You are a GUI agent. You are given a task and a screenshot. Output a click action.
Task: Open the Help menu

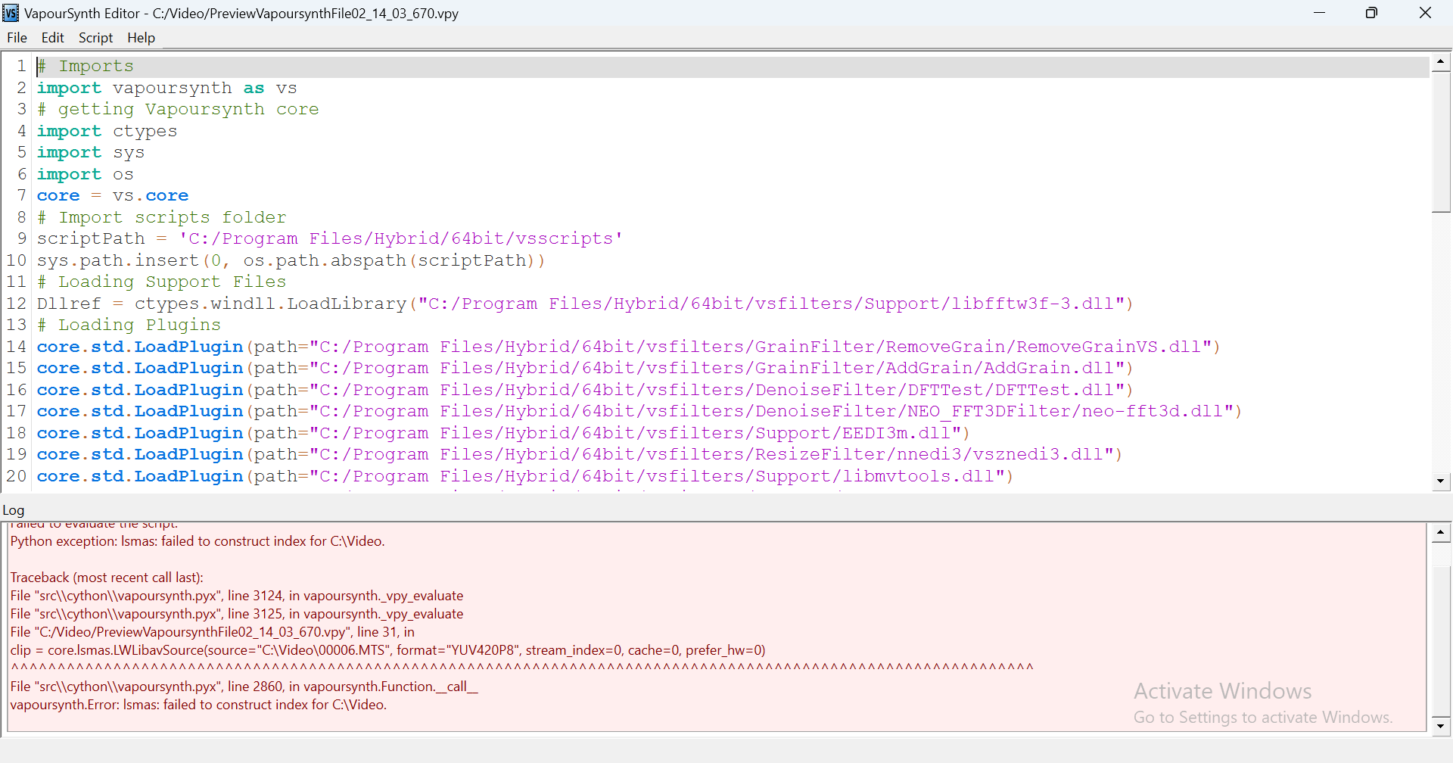click(x=141, y=38)
